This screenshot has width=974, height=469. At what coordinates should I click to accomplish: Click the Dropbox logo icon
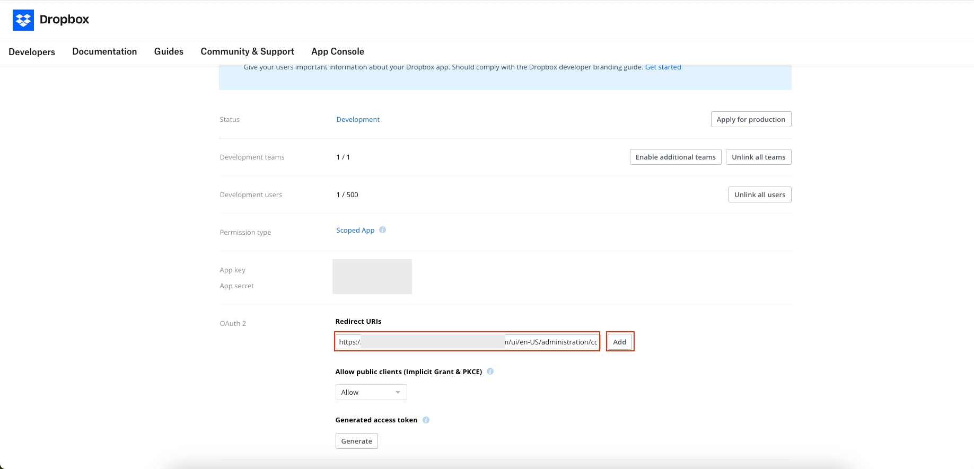pyautogui.click(x=23, y=20)
